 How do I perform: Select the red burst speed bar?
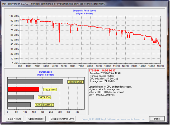click(x=23, y=89)
